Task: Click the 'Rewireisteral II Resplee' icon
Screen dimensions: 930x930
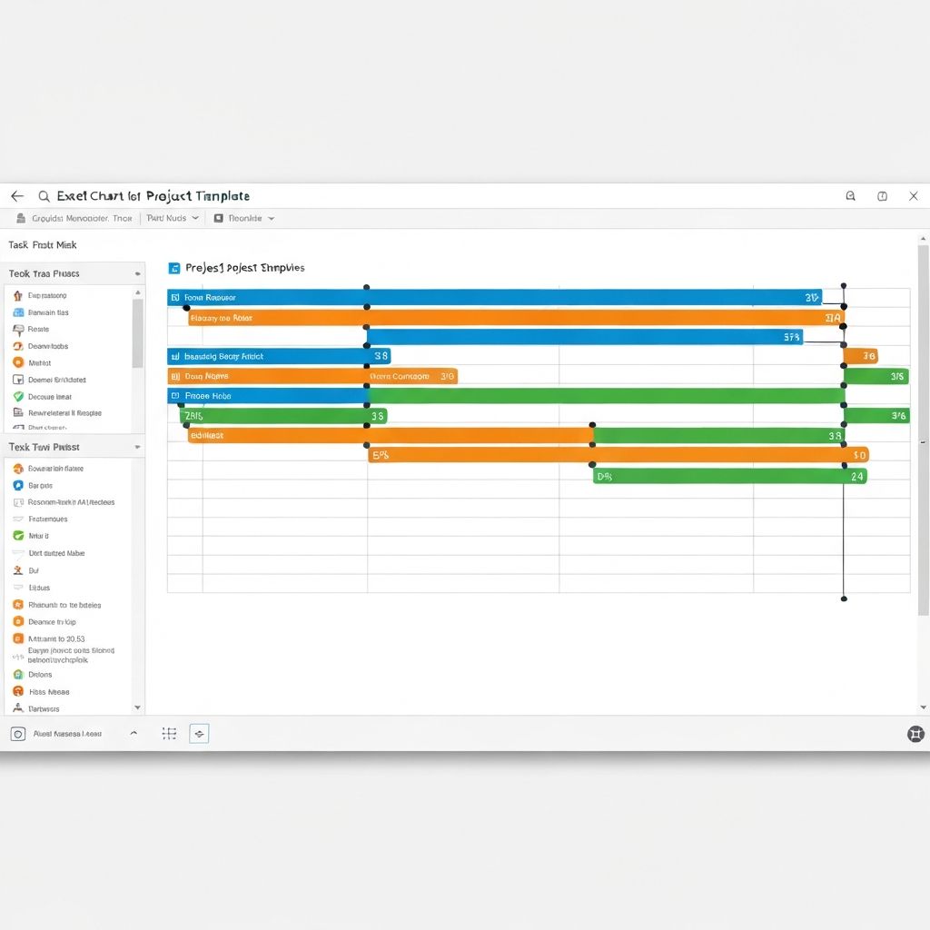Action: click(18, 413)
